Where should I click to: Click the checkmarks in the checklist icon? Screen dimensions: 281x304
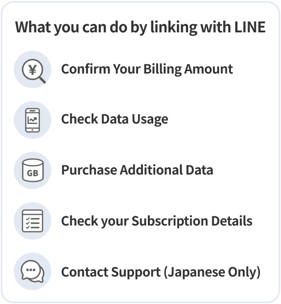pyautogui.click(x=28, y=223)
